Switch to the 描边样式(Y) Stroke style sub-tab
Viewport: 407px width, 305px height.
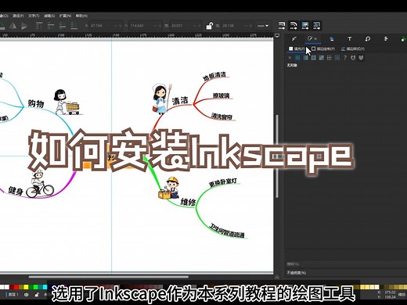353,48
